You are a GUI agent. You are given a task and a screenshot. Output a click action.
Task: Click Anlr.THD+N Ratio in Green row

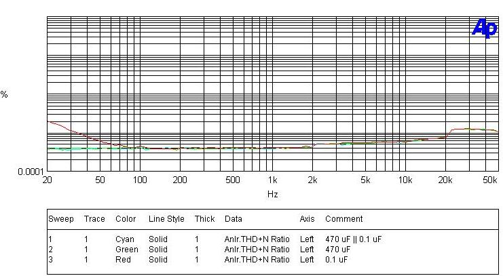(257, 250)
